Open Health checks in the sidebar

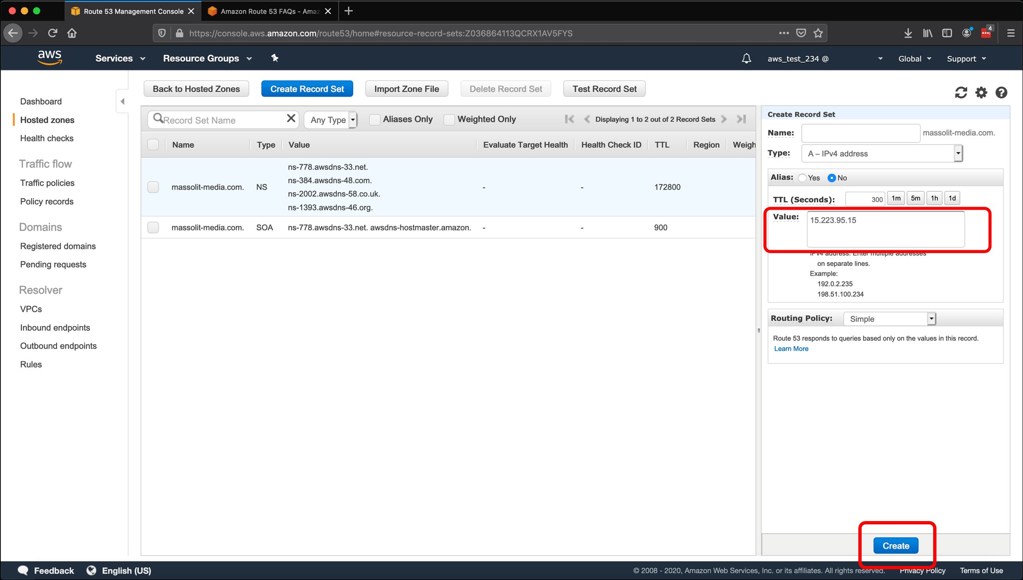[47, 138]
